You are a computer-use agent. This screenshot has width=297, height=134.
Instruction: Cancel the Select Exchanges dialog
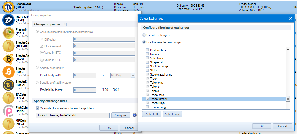(283, 126)
